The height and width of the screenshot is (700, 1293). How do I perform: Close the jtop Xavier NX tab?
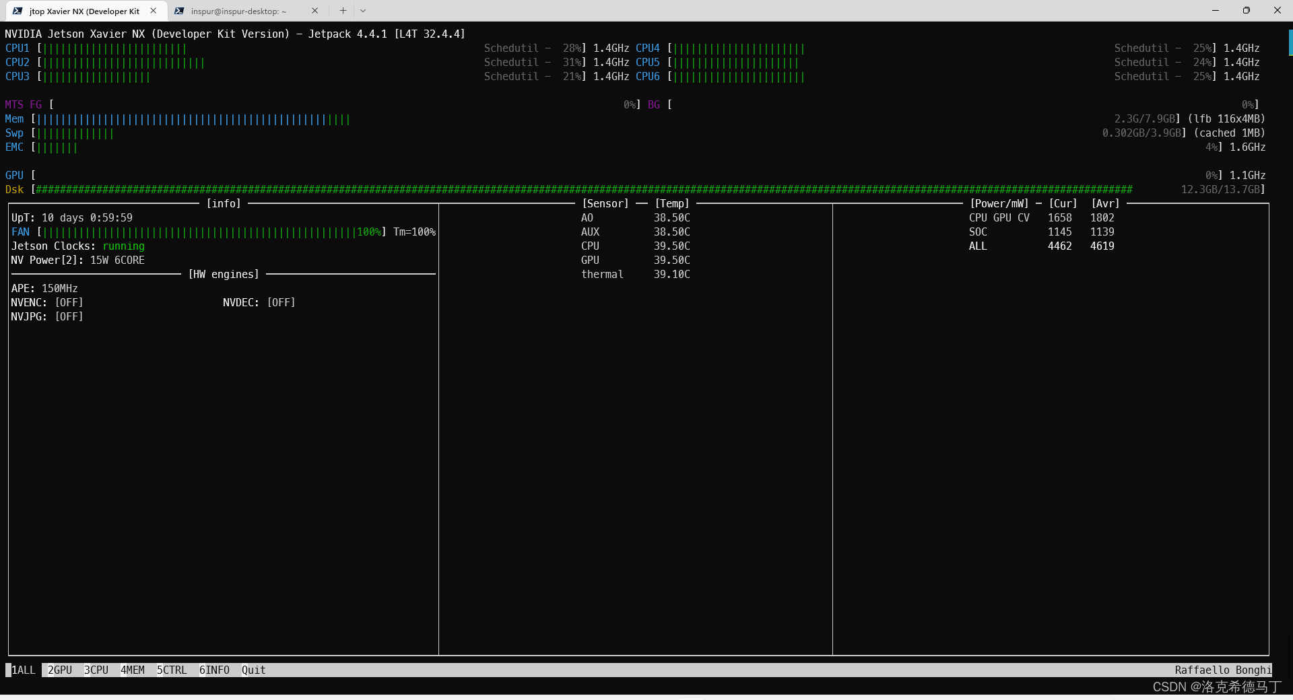[x=154, y=11]
